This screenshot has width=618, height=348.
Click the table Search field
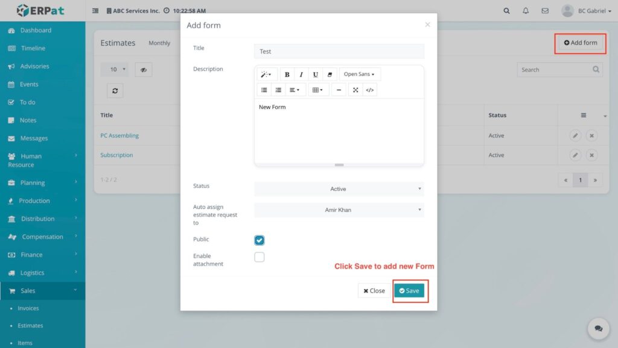coord(559,70)
